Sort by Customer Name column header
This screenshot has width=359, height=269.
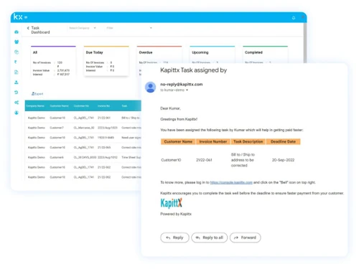(59, 105)
